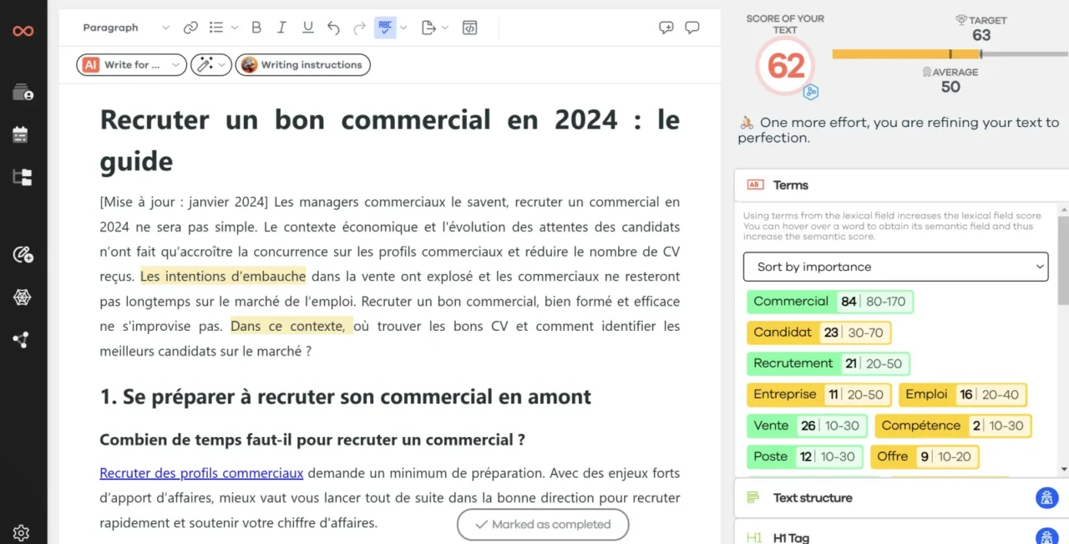Screen dimensions: 1069x544
Task: Click Writing instructions button
Action: pos(303,64)
